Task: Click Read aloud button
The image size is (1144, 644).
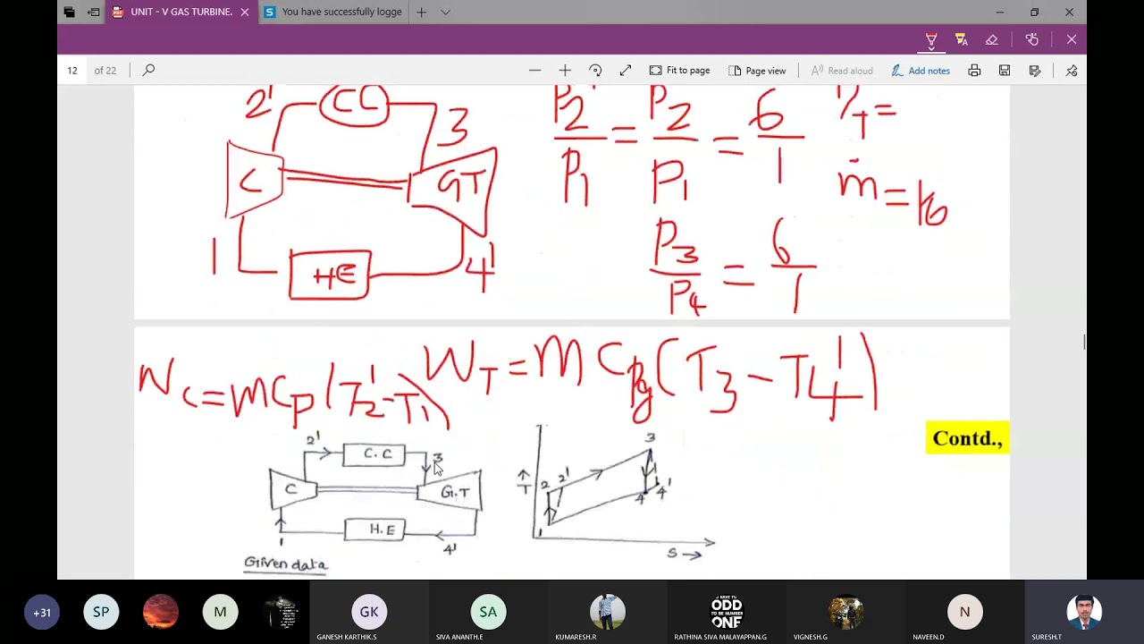Action: 842,71
